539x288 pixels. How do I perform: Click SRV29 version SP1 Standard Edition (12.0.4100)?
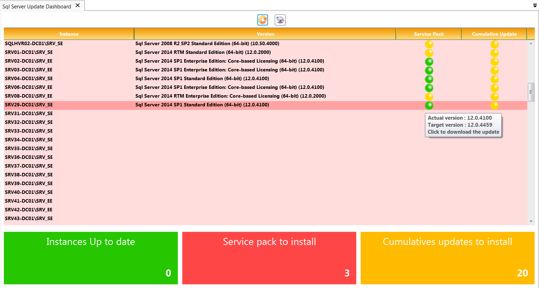202,105
